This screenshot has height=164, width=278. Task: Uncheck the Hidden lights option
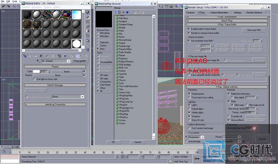189,112
